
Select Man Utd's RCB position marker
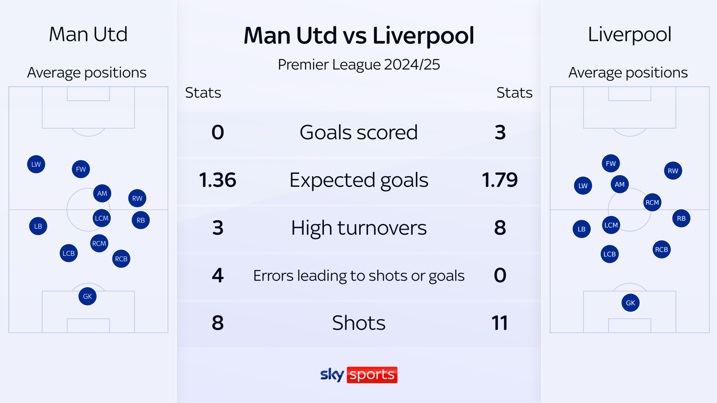tap(121, 259)
